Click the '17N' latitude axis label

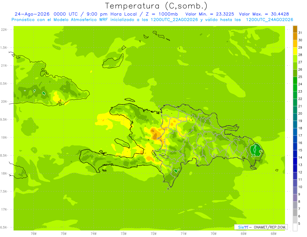coord(4,209)
